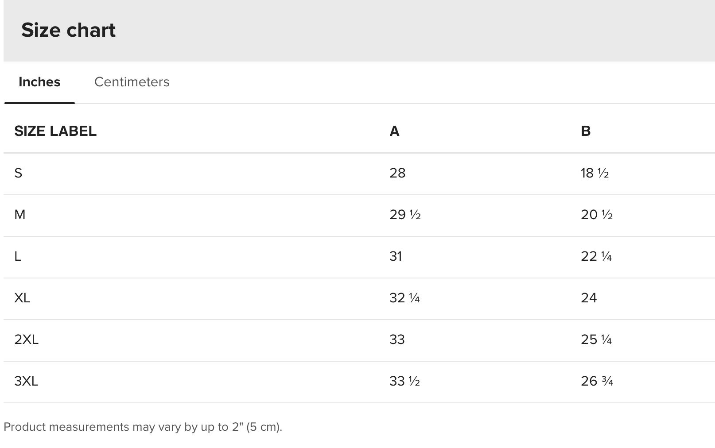Click the SIZE LABEL column header
Viewport: 715px width, 448px height.
(x=55, y=131)
